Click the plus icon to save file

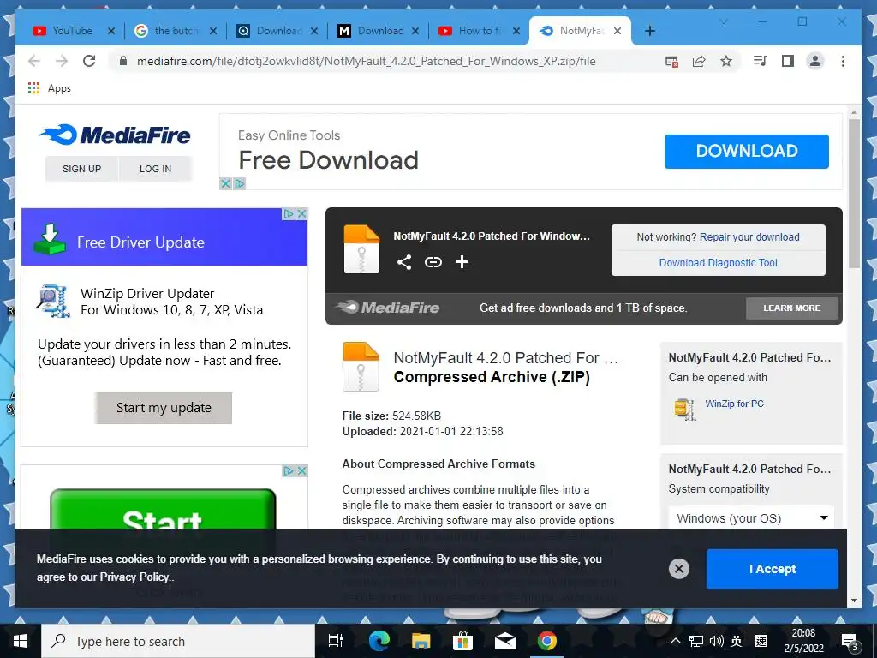pos(462,262)
